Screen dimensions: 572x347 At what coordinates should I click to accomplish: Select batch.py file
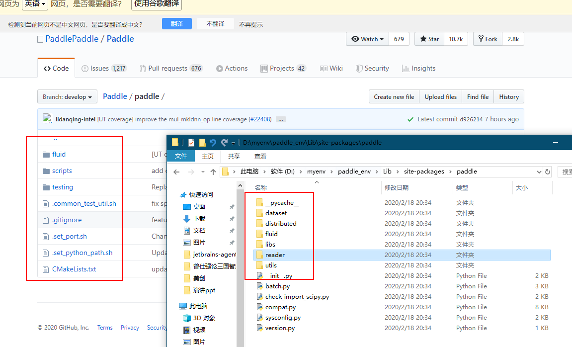(278, 286)
